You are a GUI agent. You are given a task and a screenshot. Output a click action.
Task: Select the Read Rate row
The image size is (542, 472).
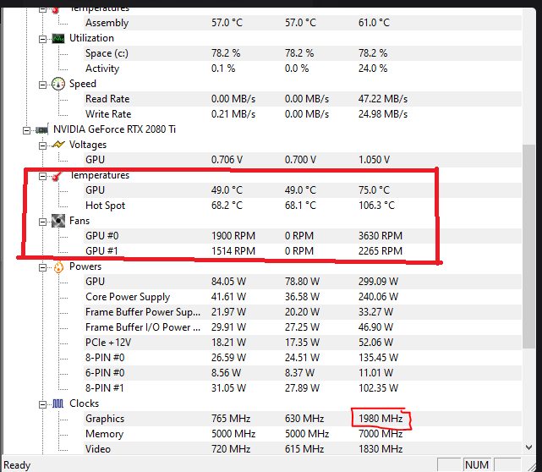coord(303,99)
